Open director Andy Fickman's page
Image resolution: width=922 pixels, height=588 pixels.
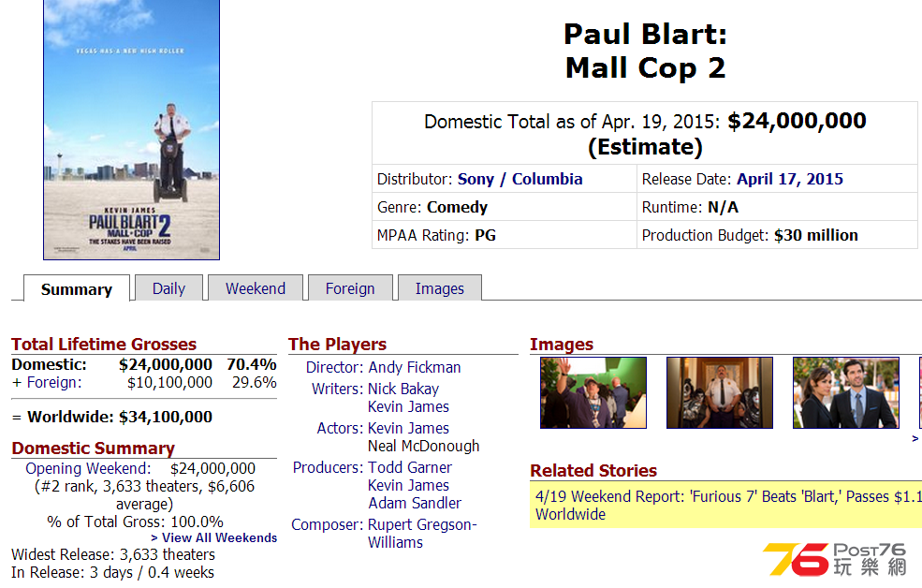coord(415,367)
